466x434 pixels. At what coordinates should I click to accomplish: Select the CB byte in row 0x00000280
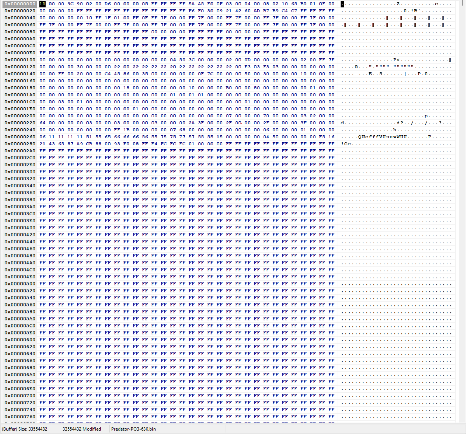[89, 144]
